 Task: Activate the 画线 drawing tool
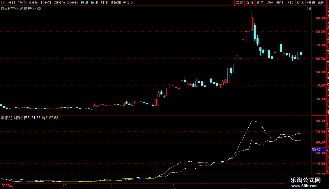point(280,3)
